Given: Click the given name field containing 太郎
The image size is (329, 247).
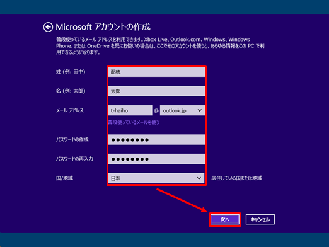Looking at the screenshot, I should coord(156,91).
